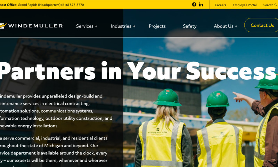Click the Industries menu label
The width and height of the screenshot is (278, 167).
121,26
